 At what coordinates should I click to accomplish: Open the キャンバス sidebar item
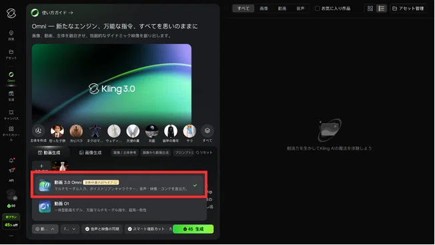pyautogui.click(x=11, y=115)
